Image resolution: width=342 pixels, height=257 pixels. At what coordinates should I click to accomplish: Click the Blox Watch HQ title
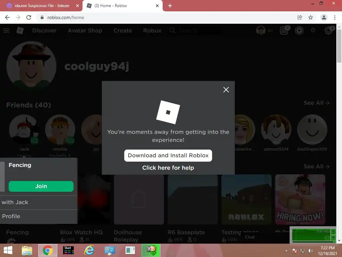pos(81,232)
